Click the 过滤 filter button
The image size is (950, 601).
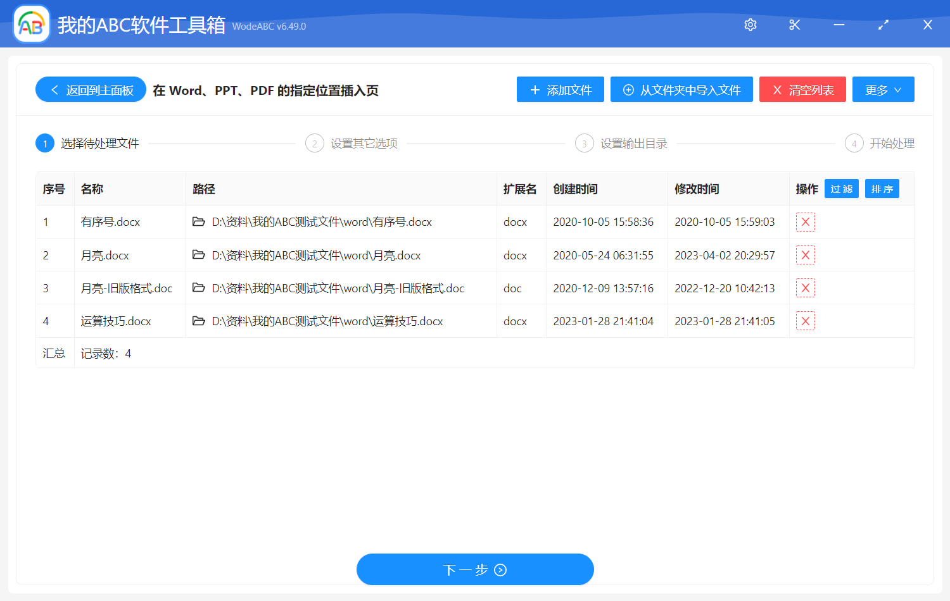[x=841, y=189]
